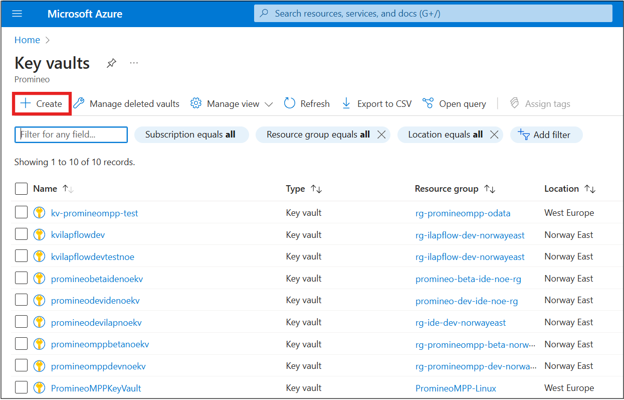Viewport: 624px width, 400px height.
Task: Click Assign tags
Action: coord(540,104)
